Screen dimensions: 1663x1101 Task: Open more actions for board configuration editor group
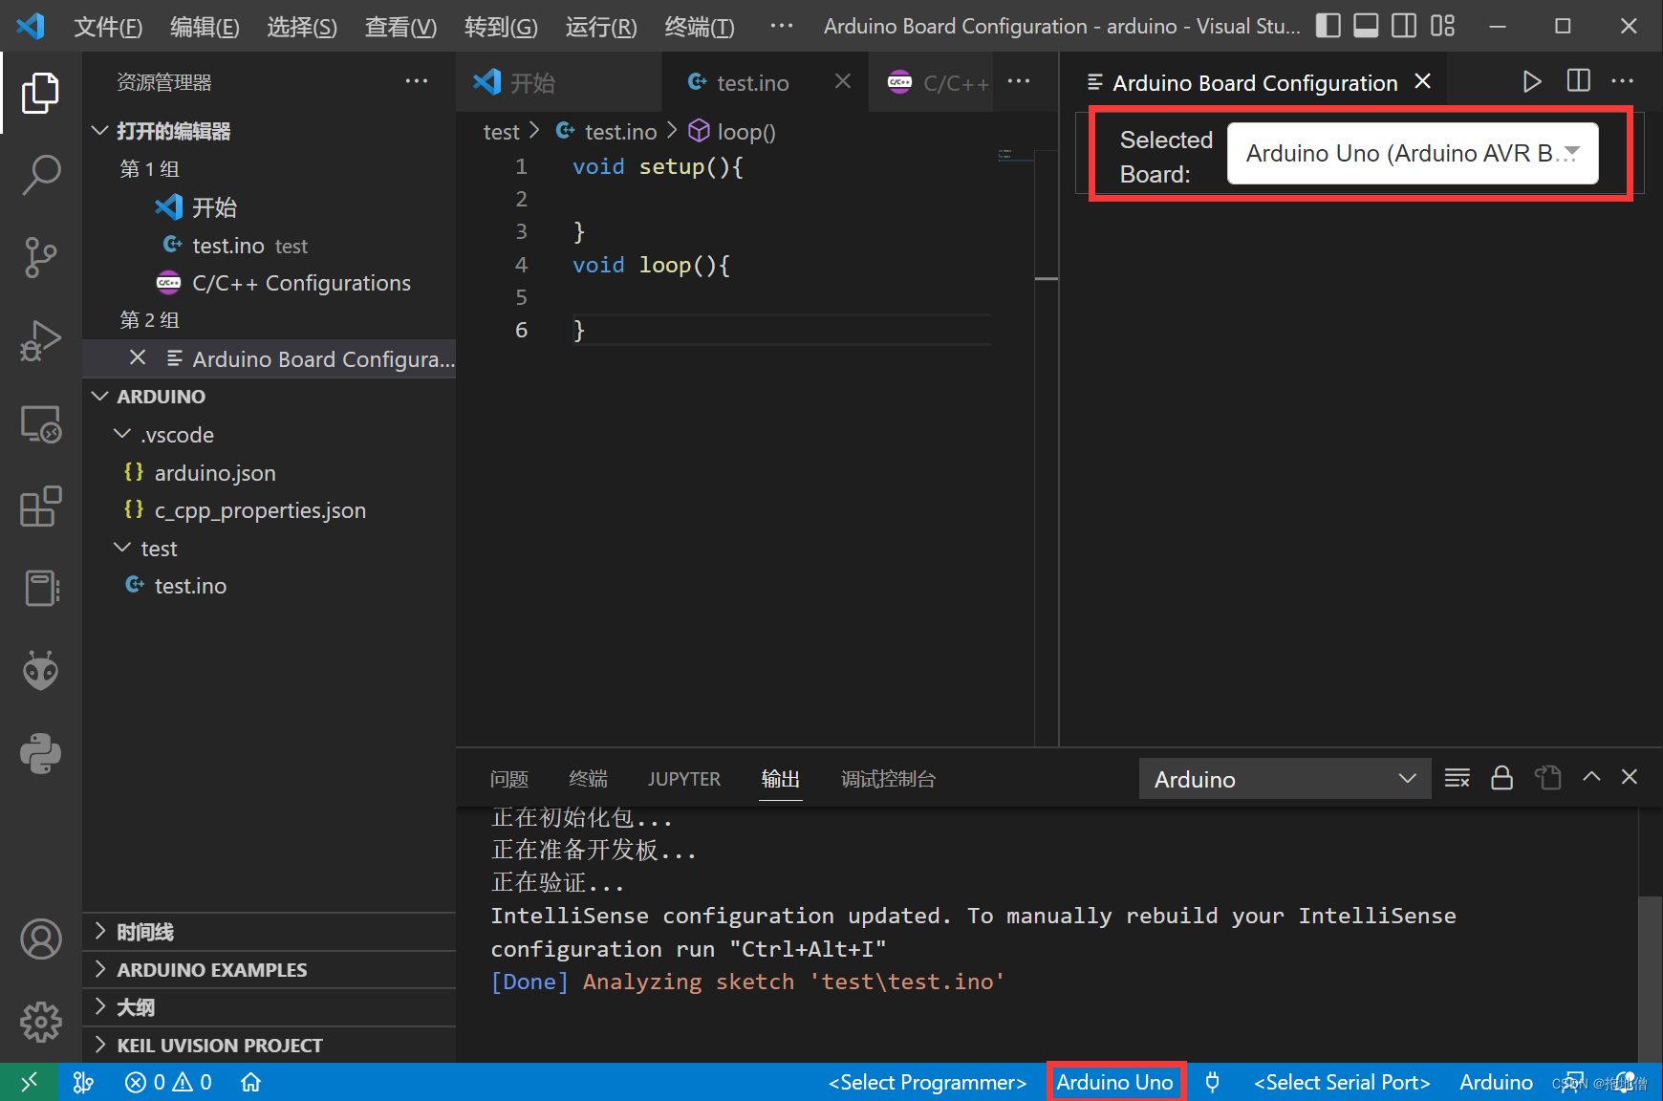[1622, 81]
